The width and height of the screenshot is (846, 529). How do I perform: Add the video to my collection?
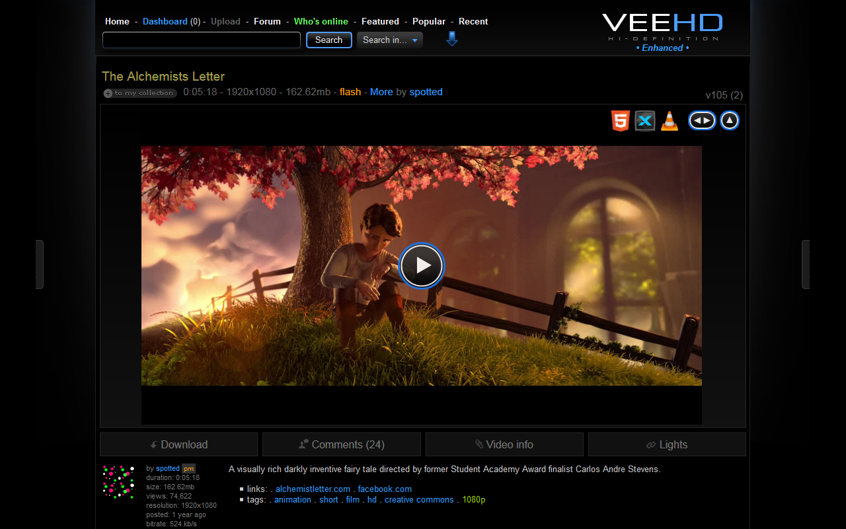pos(139,93)
